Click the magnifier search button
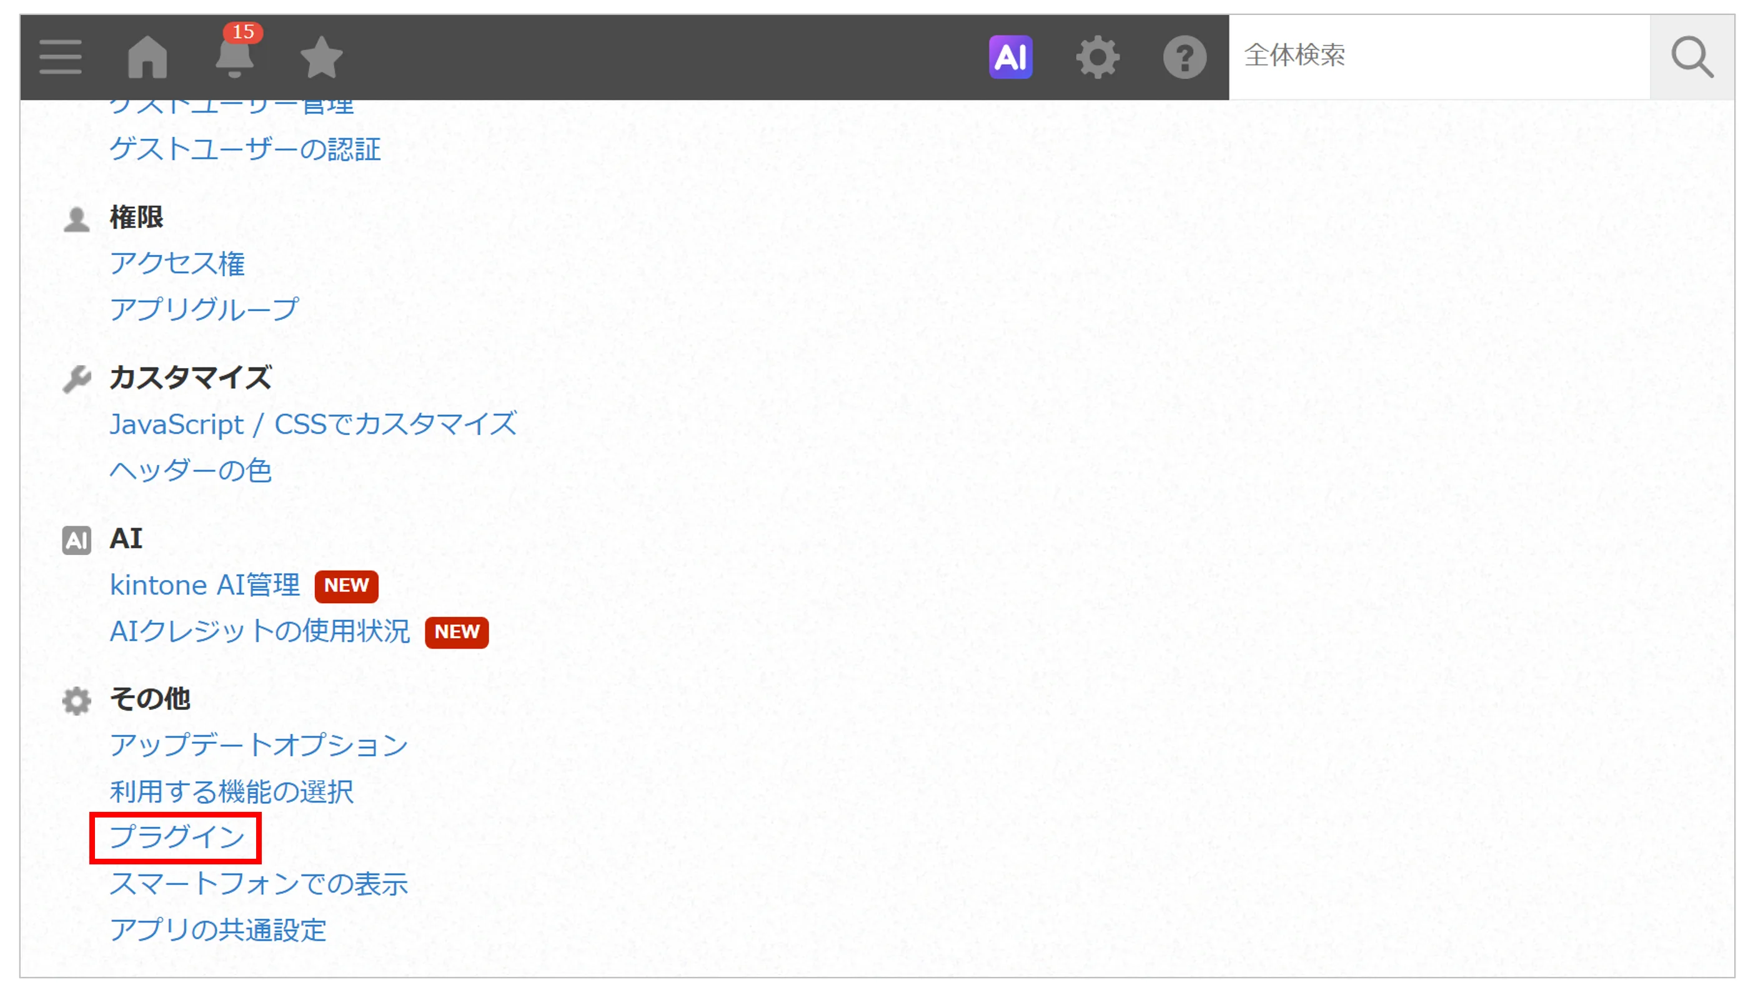 1692,57
